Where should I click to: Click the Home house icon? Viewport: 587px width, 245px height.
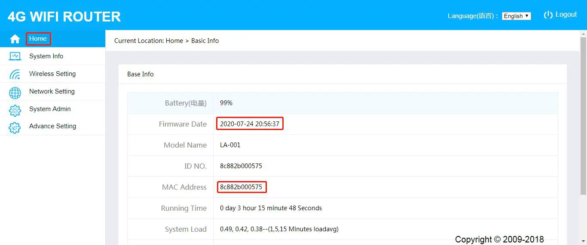click(x=15, y=39)
